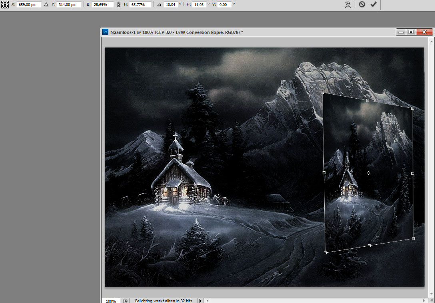Click the reference point locator grid icon
This screenshot has width=435, height=303.
[x=5, y=4]
